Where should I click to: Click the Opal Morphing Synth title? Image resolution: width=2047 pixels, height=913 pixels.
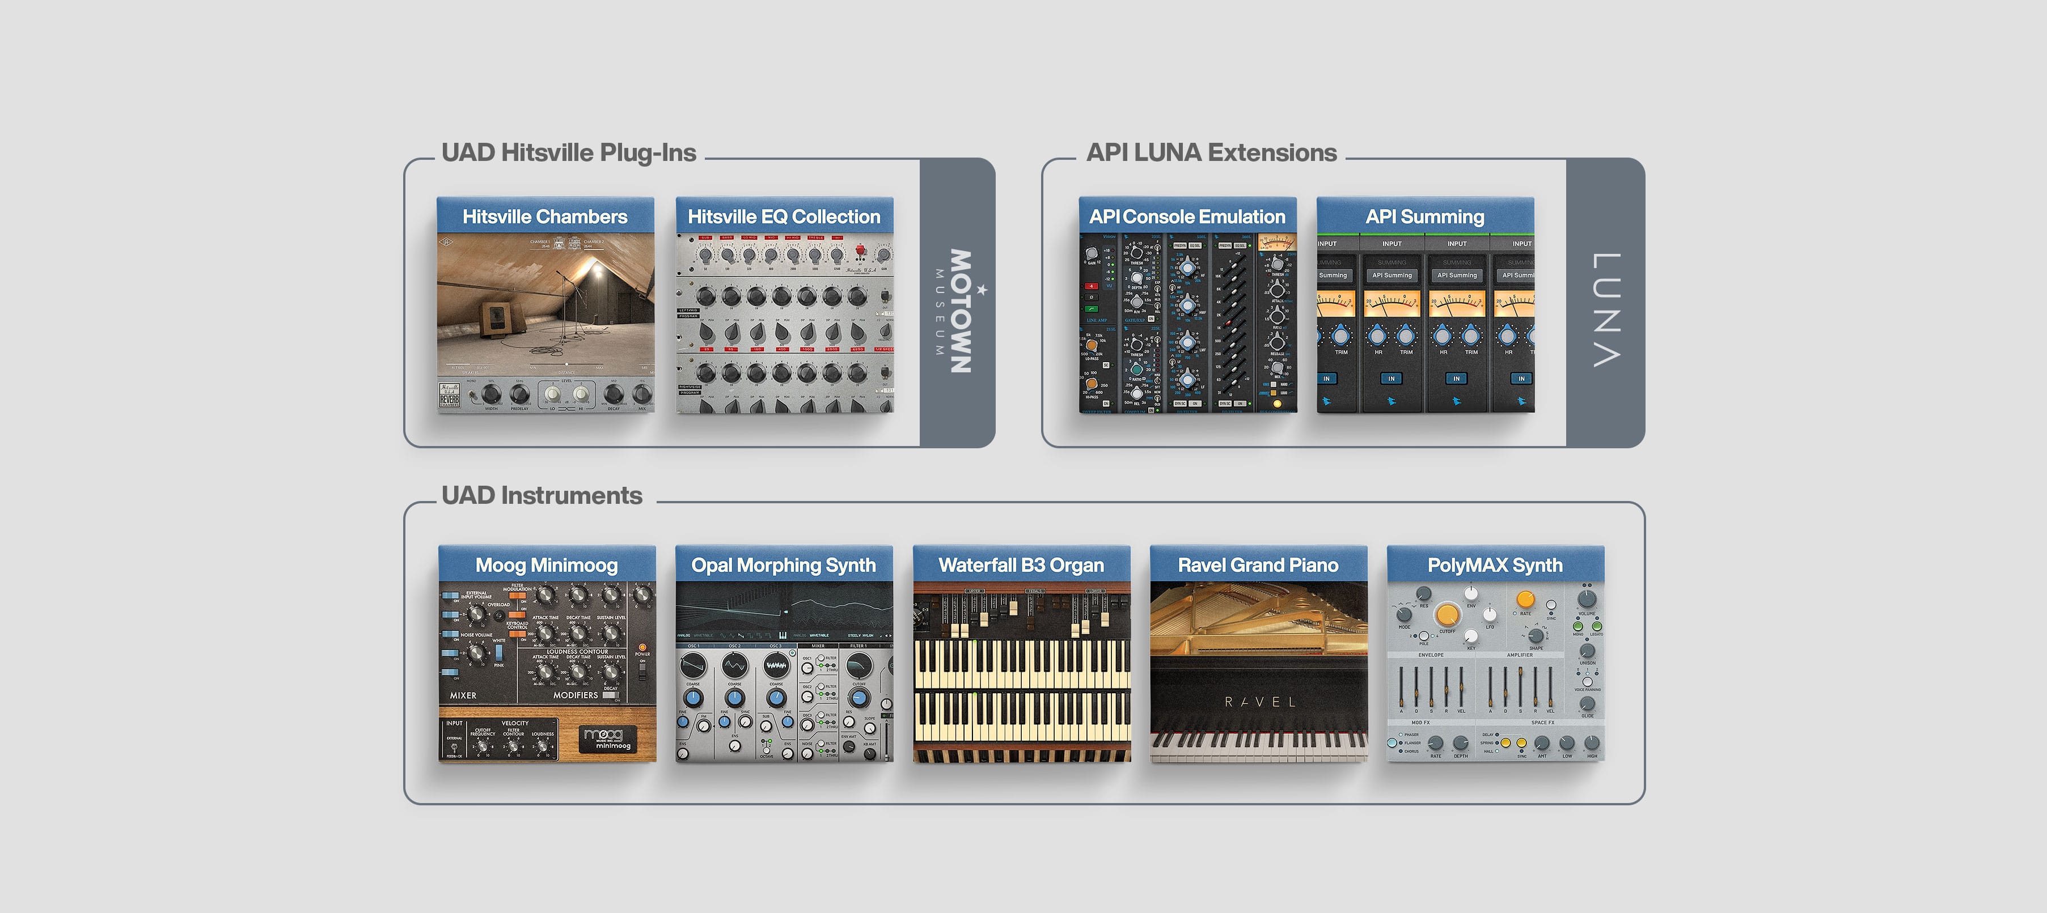click(784, 565)
